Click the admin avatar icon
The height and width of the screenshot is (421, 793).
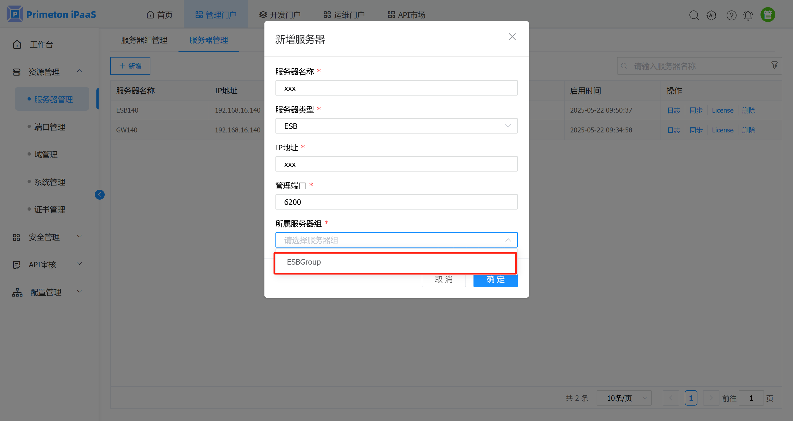click(767, 14)
